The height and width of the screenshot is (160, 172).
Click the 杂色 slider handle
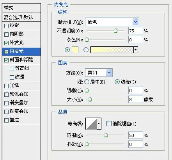(x=87, y=39)
